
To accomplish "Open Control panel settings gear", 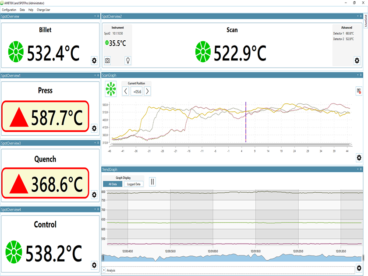I will click(94, 265).
